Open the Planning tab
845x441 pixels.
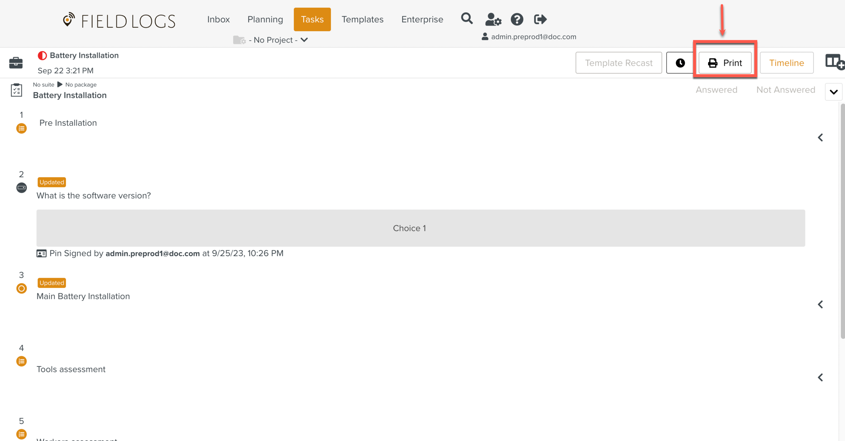[265, 20]
